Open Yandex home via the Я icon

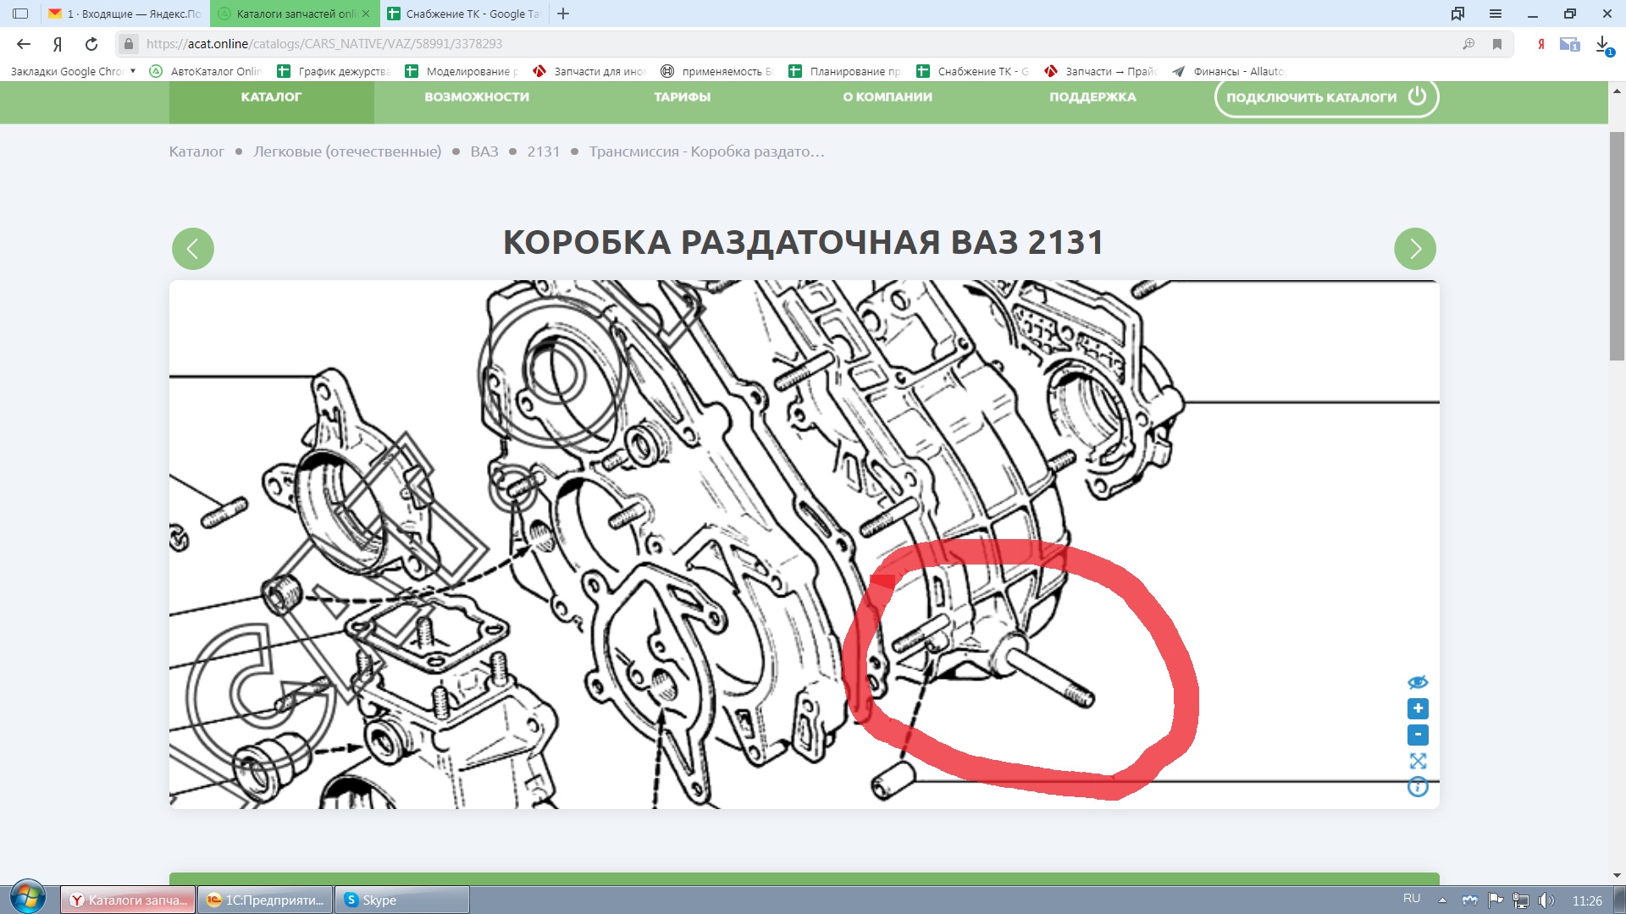coord(58,44)
